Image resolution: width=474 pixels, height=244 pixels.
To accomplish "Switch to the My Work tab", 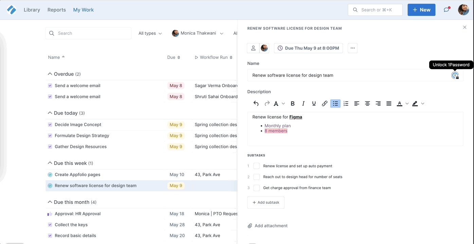I will coord(84,10).
